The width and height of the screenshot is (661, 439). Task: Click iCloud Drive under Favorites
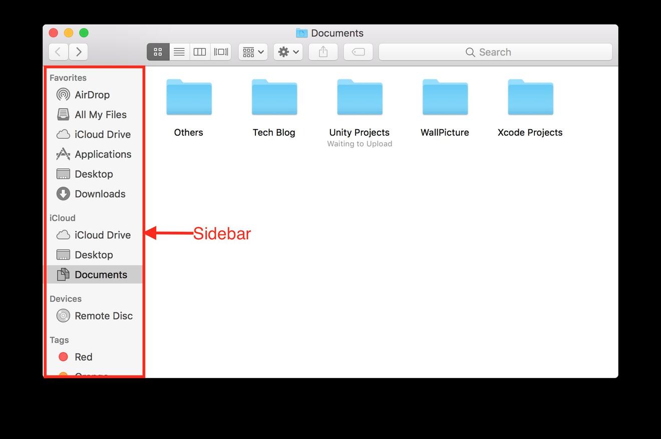coord(102,134)
